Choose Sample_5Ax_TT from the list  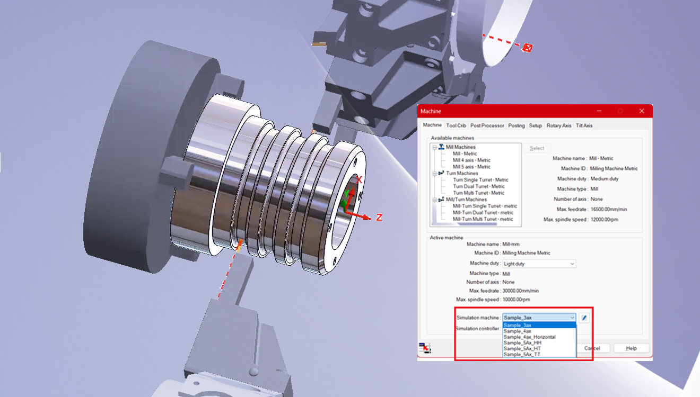pos(539,354)
